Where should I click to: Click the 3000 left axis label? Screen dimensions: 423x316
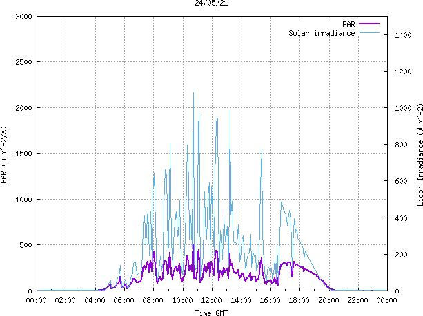click(23, 17)
